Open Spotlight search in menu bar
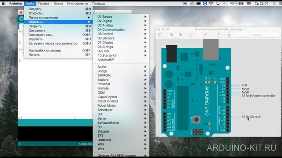 point(274,4)
